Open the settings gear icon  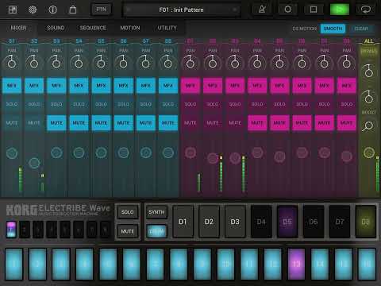[33, 10]
